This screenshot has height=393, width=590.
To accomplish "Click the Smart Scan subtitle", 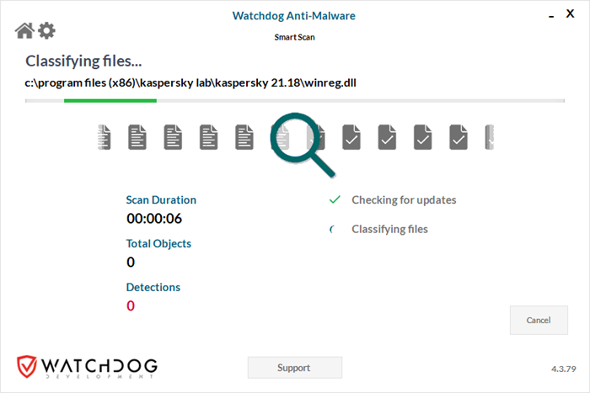I will [x=294, y=37].
